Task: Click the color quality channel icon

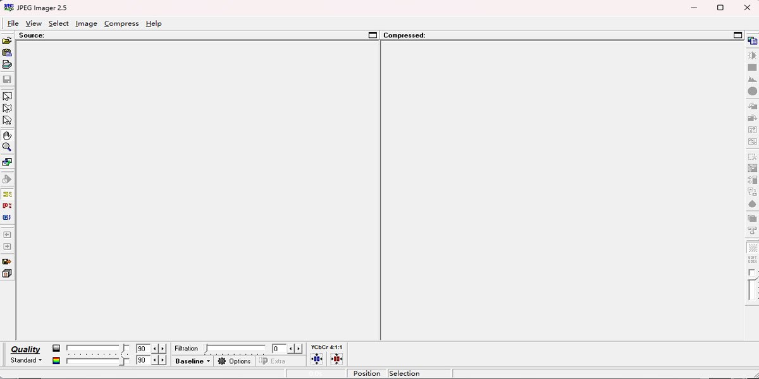Action: tap(56, 359)
